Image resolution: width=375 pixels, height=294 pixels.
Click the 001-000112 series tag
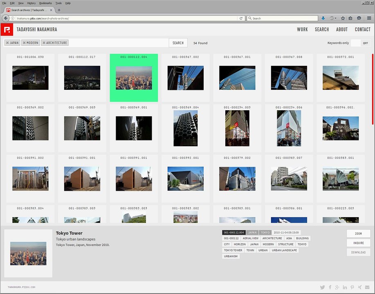[x=231, y=238]
